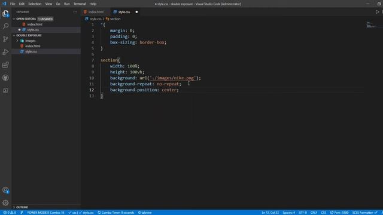
Task: Open Source Control view
Action: 5,39
